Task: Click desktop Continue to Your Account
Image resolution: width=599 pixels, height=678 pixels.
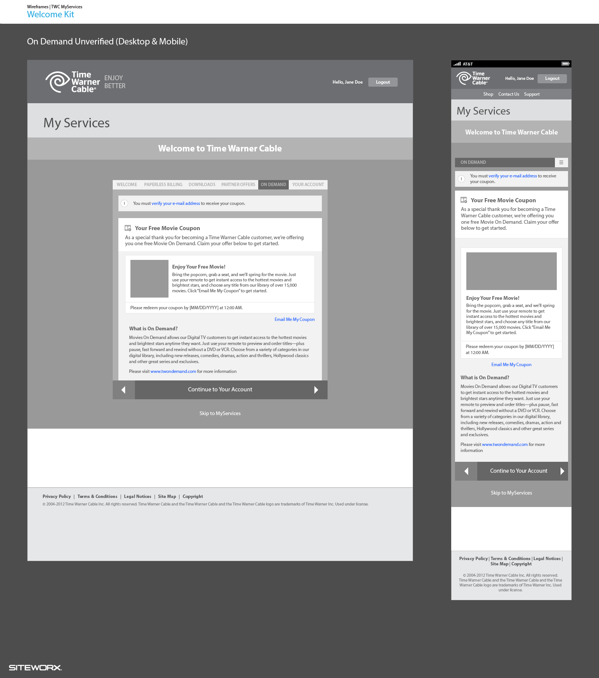Action: coord(220,389)
